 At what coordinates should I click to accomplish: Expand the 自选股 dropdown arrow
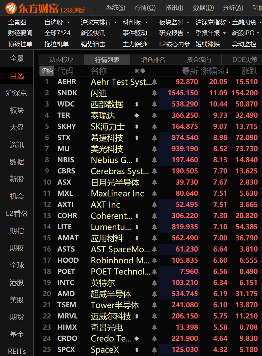tap(68, 22)
